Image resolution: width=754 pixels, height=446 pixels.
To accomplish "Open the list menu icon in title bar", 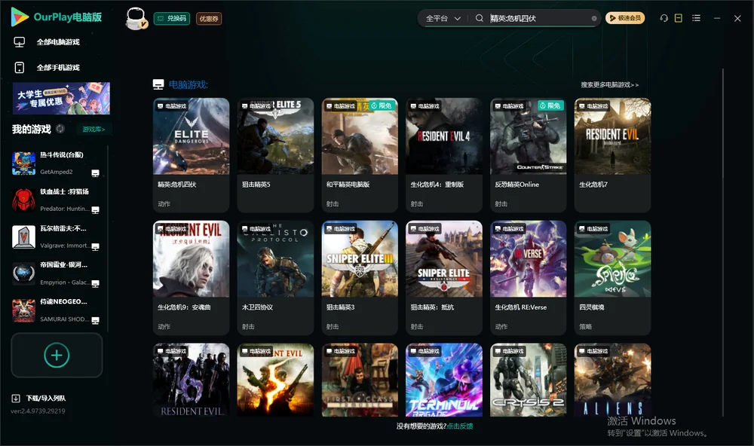I will (696, 18).
